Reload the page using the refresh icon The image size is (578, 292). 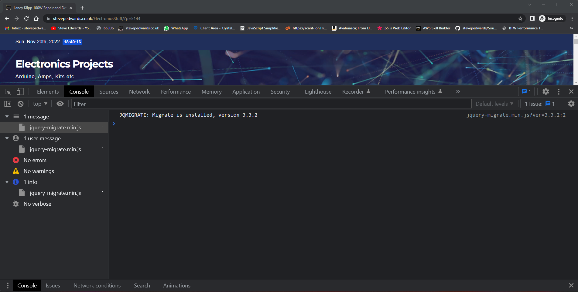[26, 18]
